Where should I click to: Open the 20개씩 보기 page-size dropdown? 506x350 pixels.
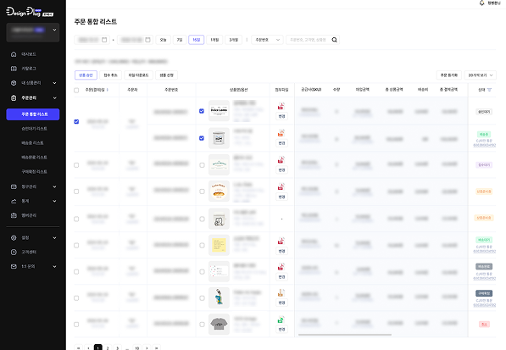coord(481,75)
